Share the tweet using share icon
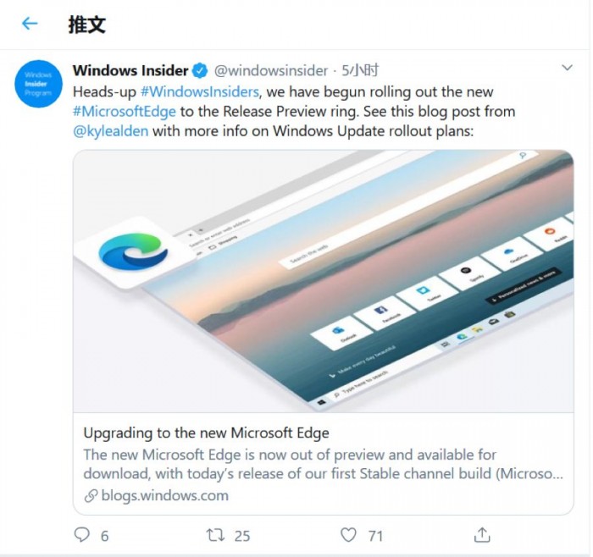593x557 pixels. (x=482, y=534)
